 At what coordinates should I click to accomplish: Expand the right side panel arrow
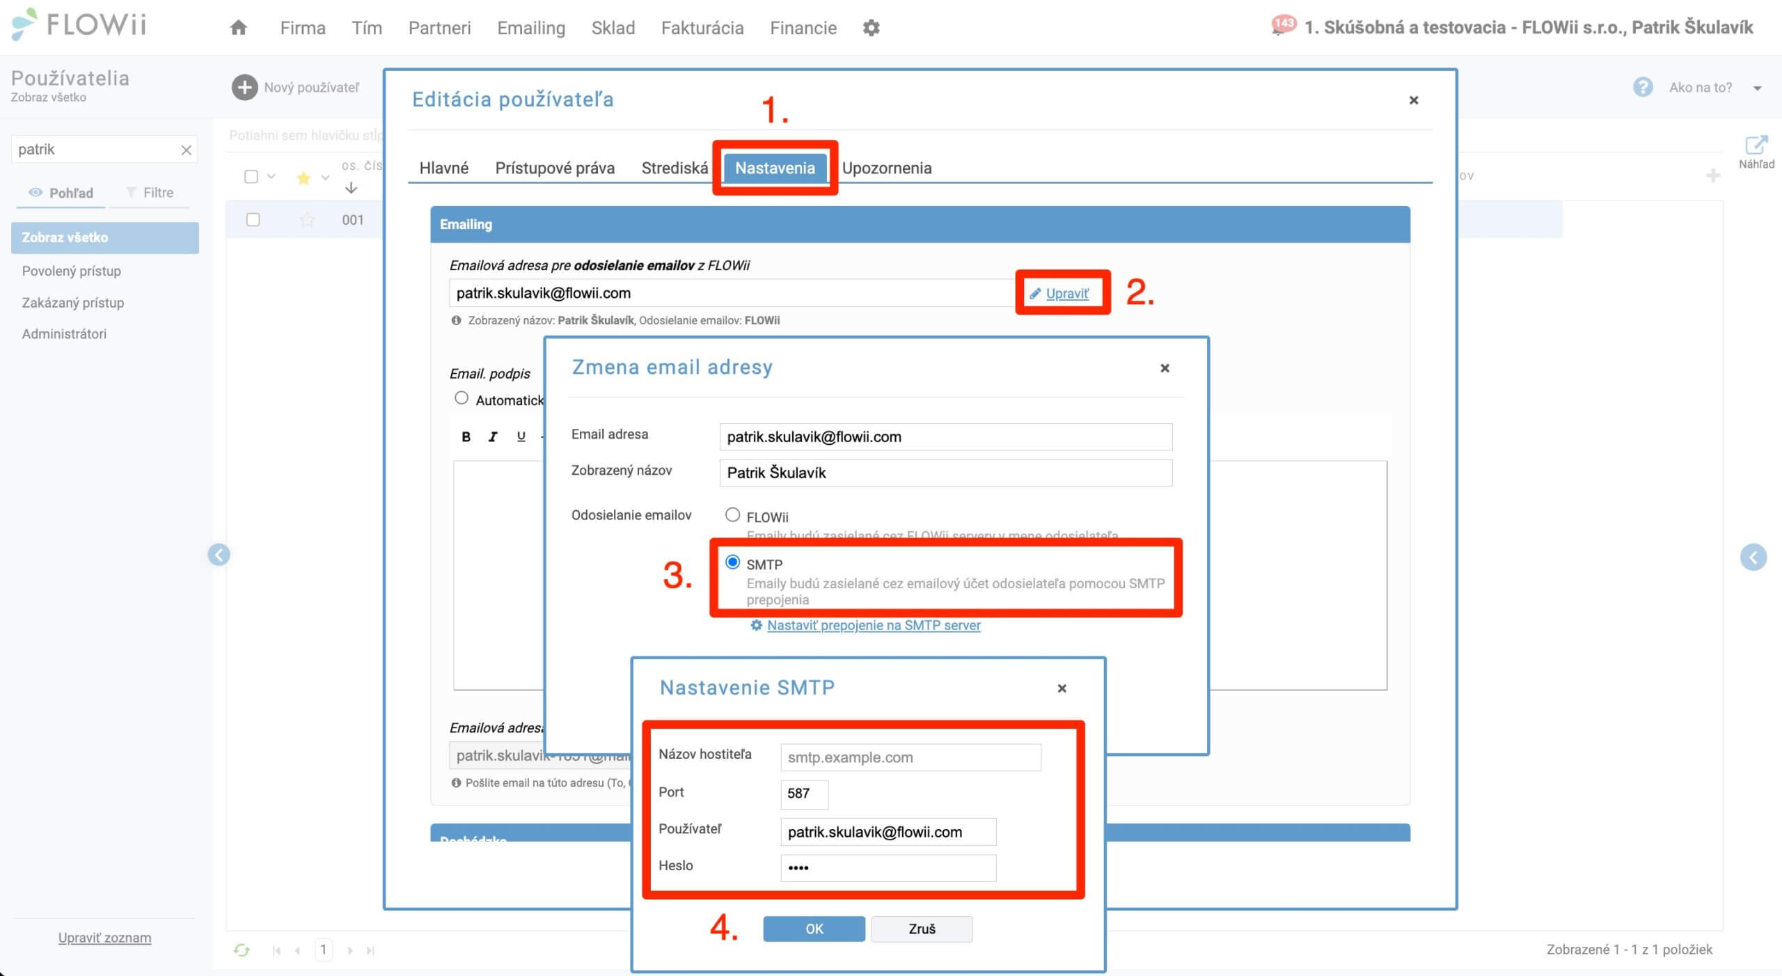coord(1753,557)
